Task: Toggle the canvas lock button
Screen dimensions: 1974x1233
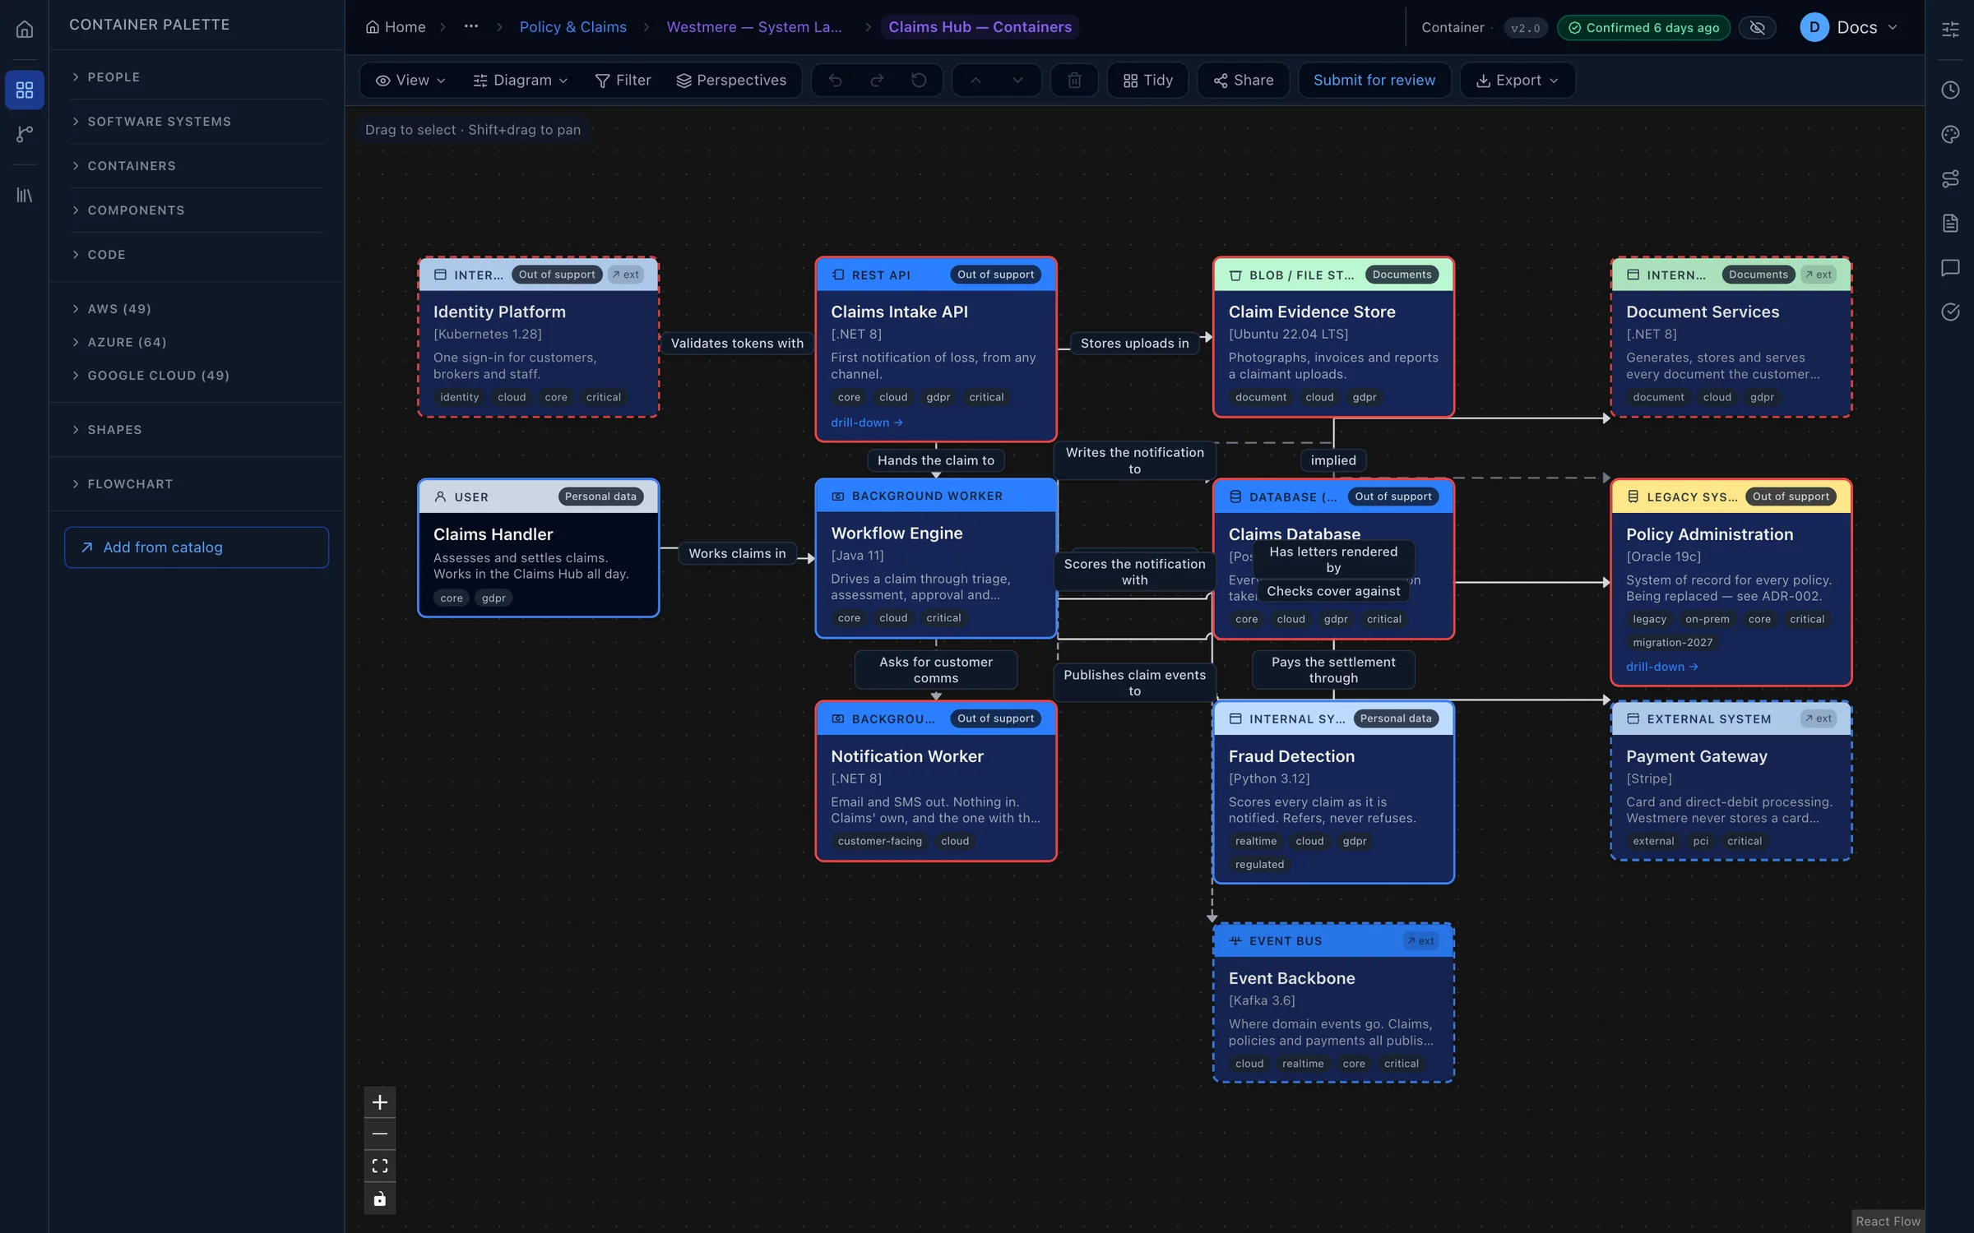Action: [x=380, y=1198]
